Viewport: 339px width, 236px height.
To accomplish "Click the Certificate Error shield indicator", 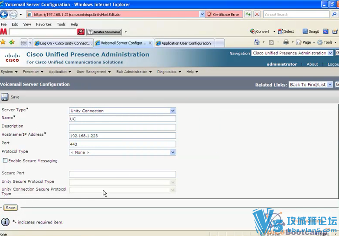I will (224, 14).
